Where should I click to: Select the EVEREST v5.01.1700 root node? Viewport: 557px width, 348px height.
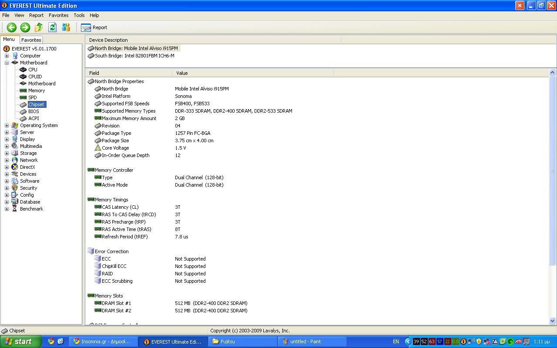tap(34, 49)
